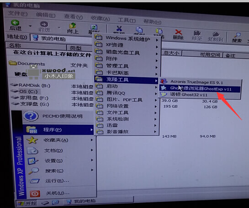Screen dimensions: 249x208
Task: Expand 卡巴斯基 submenu
Action: coord(127,73)
